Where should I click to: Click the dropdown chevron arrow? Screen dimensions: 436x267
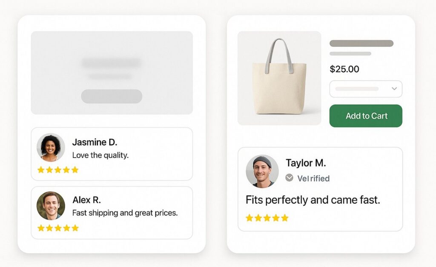point(394,89)
